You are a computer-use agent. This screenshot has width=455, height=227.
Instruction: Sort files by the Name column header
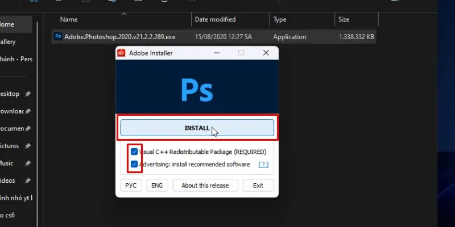click(69, 19)
